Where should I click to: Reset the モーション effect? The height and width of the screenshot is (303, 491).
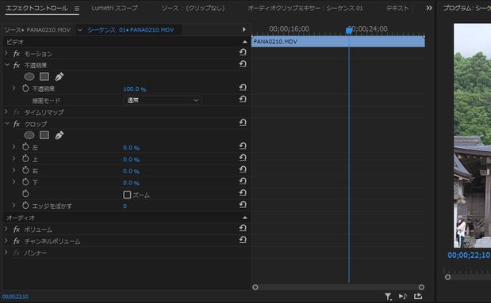point(243,52)
